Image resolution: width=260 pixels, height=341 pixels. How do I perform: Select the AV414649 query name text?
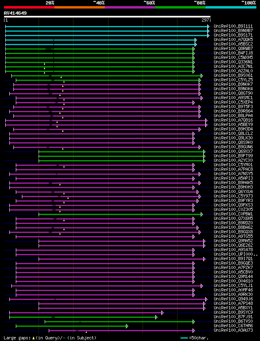tap(15, 13)
